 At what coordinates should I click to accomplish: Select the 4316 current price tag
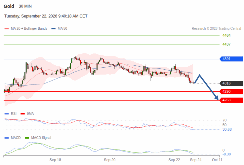coord(231,83)
